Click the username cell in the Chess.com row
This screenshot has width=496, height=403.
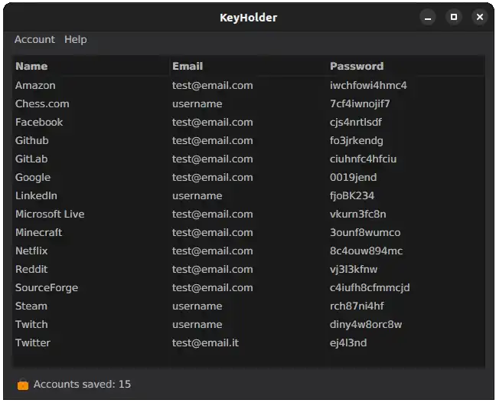(x=197, y=104)
